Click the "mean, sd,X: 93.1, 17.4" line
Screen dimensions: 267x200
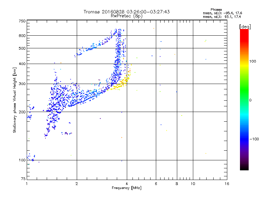(x=222, y=17)
